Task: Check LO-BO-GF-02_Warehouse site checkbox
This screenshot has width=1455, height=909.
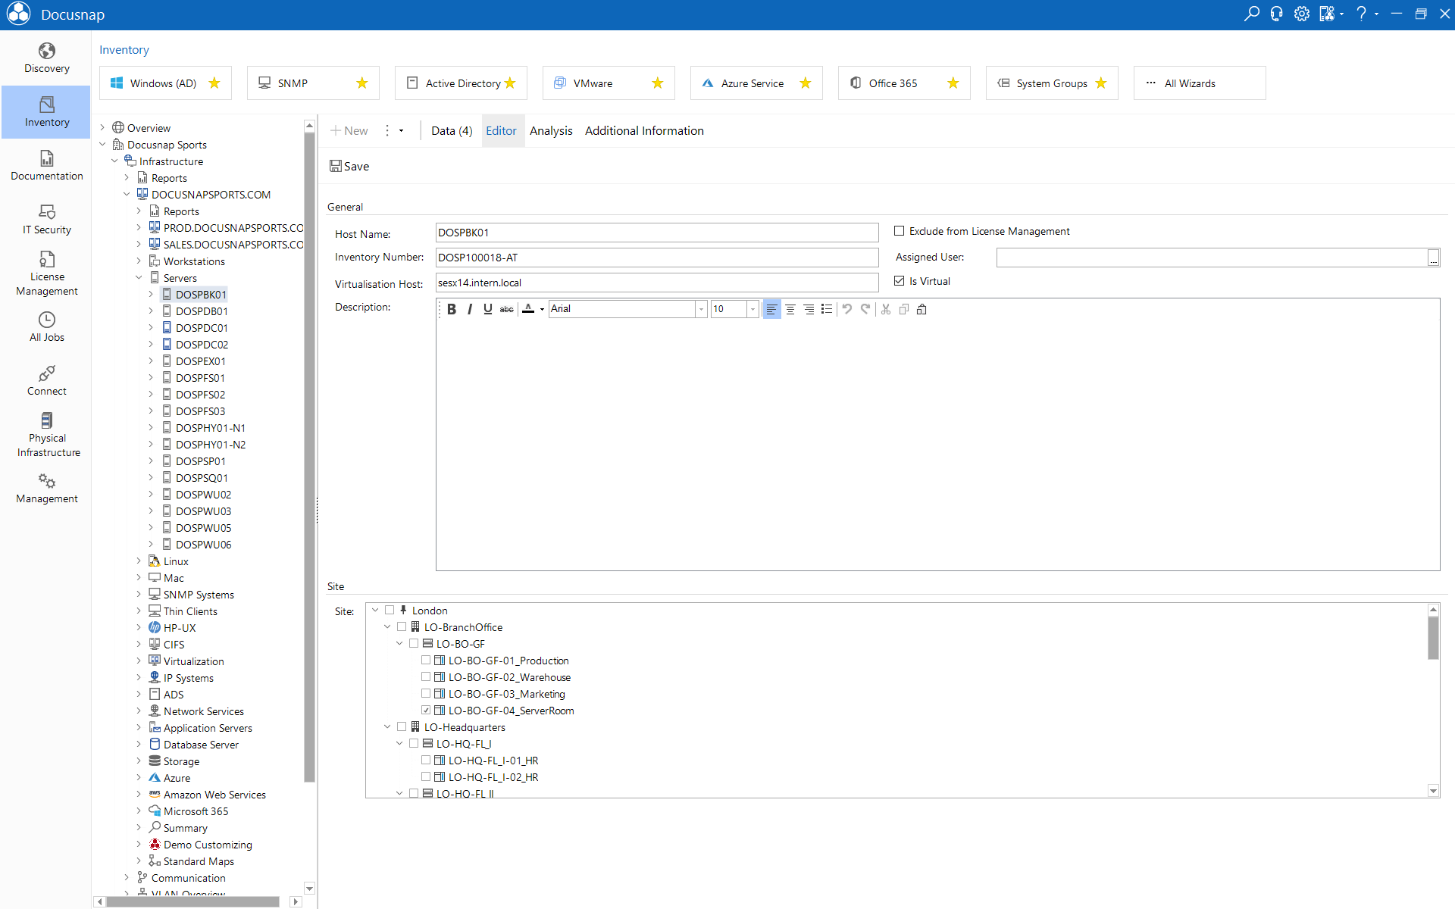Action: click(x=426, y=676)
